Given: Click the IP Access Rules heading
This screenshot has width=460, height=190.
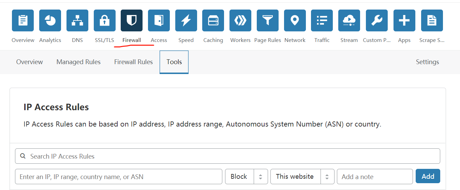Looking at the screenshot, I should (x=56, y=107).
